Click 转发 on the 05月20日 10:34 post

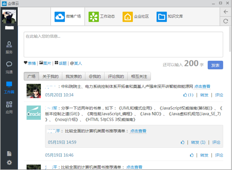pyautogui.click(x=204, y=95)
